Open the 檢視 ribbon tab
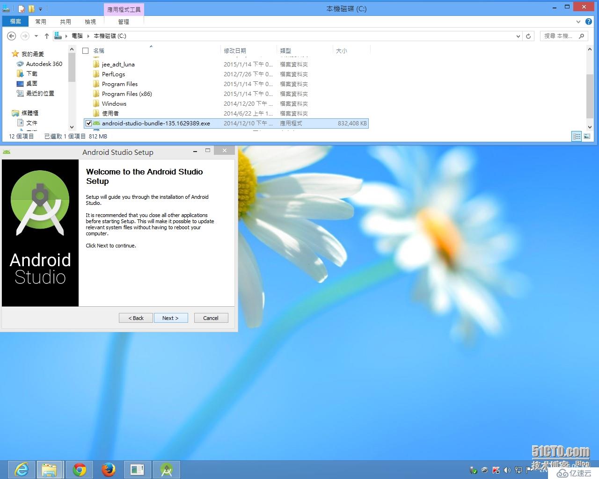 (90, 22)
